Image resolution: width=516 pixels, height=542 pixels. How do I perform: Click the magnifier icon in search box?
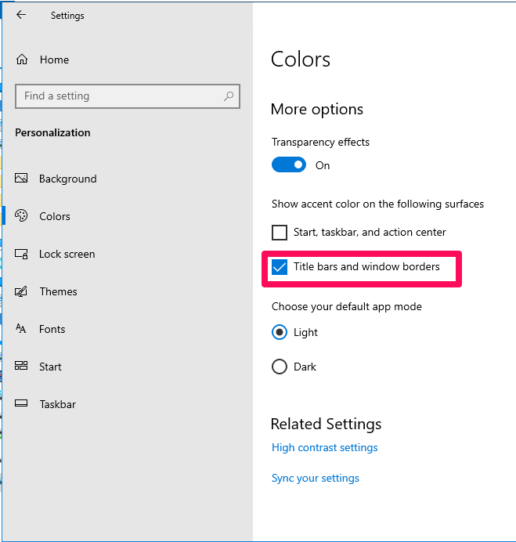229,96
